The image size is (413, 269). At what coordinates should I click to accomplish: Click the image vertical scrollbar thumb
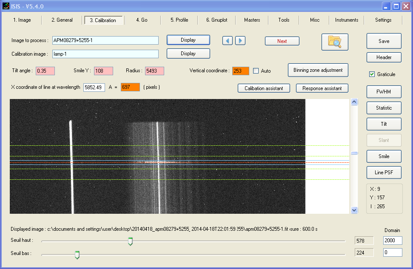point(354,153)
